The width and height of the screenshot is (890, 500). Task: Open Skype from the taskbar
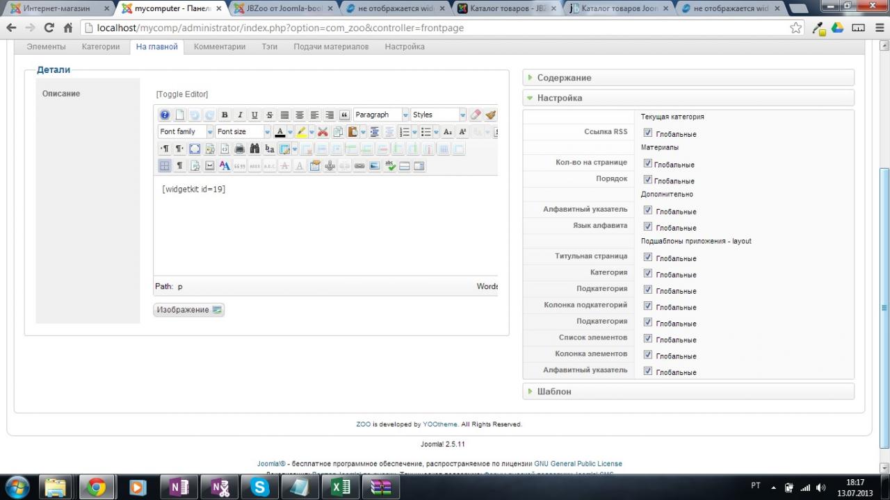point(260,487)
